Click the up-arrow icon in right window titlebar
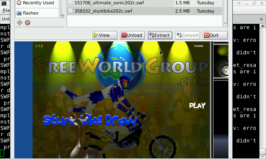 pos(239,3)
